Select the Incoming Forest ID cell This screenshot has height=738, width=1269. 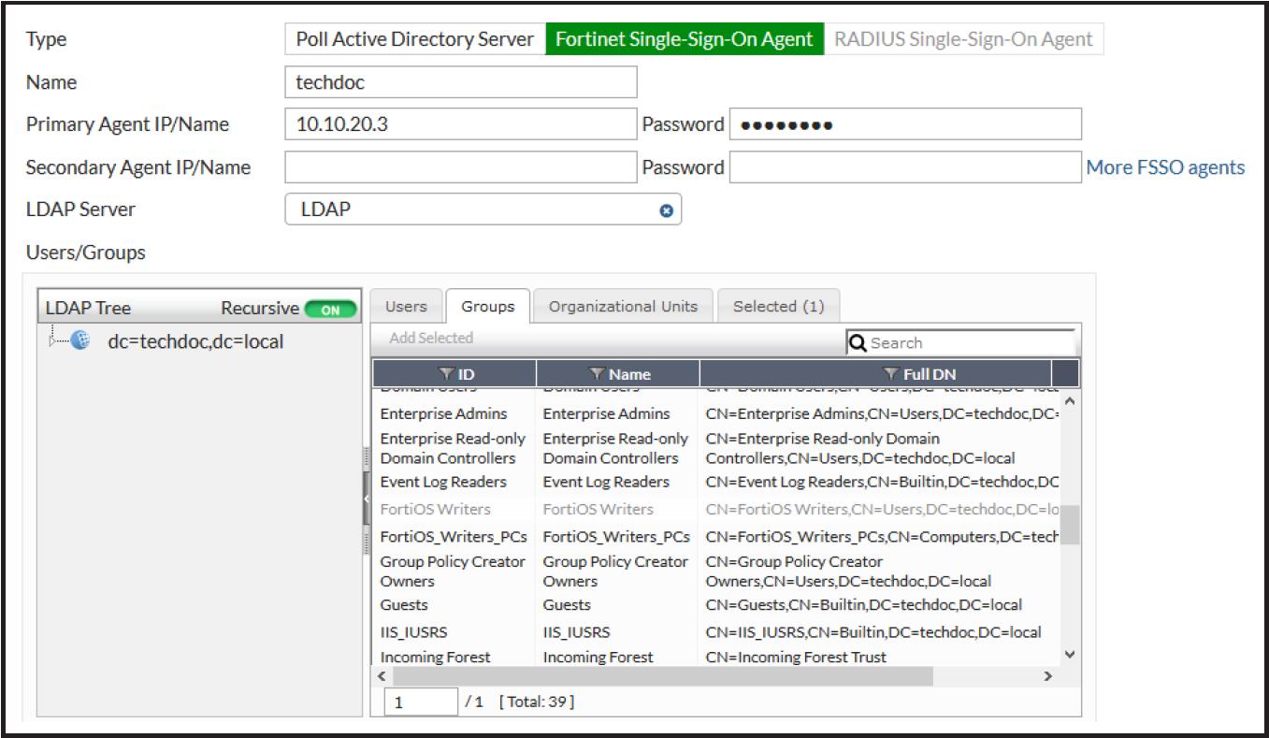coord(436,657)
